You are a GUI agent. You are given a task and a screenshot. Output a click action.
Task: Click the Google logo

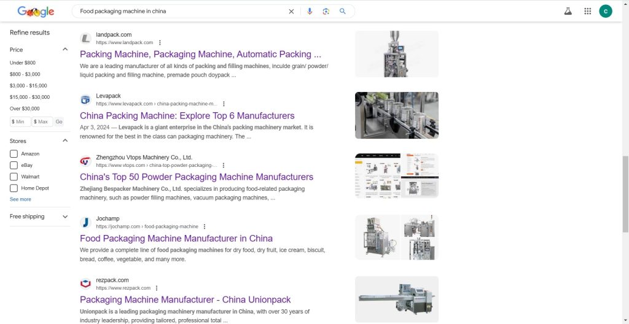pos(36,12)
